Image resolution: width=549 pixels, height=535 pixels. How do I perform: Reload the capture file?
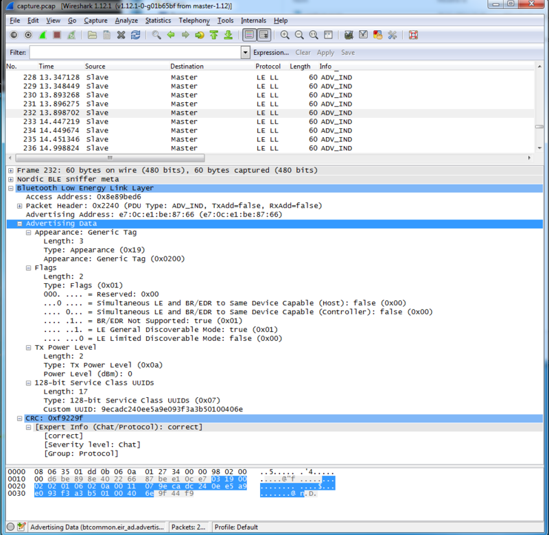pyautogui.click(x=135, y=35)
